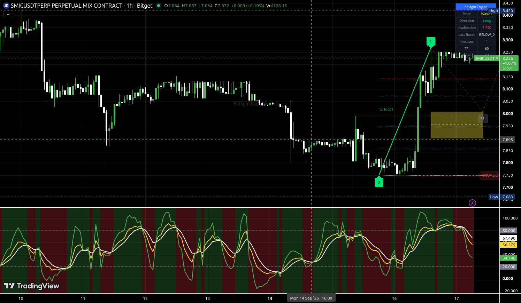Image resolution: width=521 pixels, height=303 pixels.
Task: Click the 7.800 price axis label
Action: pyautogui.click(x=507, y=163)
